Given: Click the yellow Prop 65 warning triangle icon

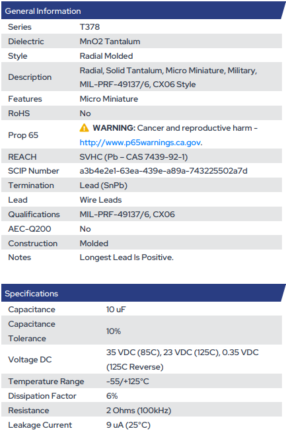Looking at the screenshot, I should 84,128.
